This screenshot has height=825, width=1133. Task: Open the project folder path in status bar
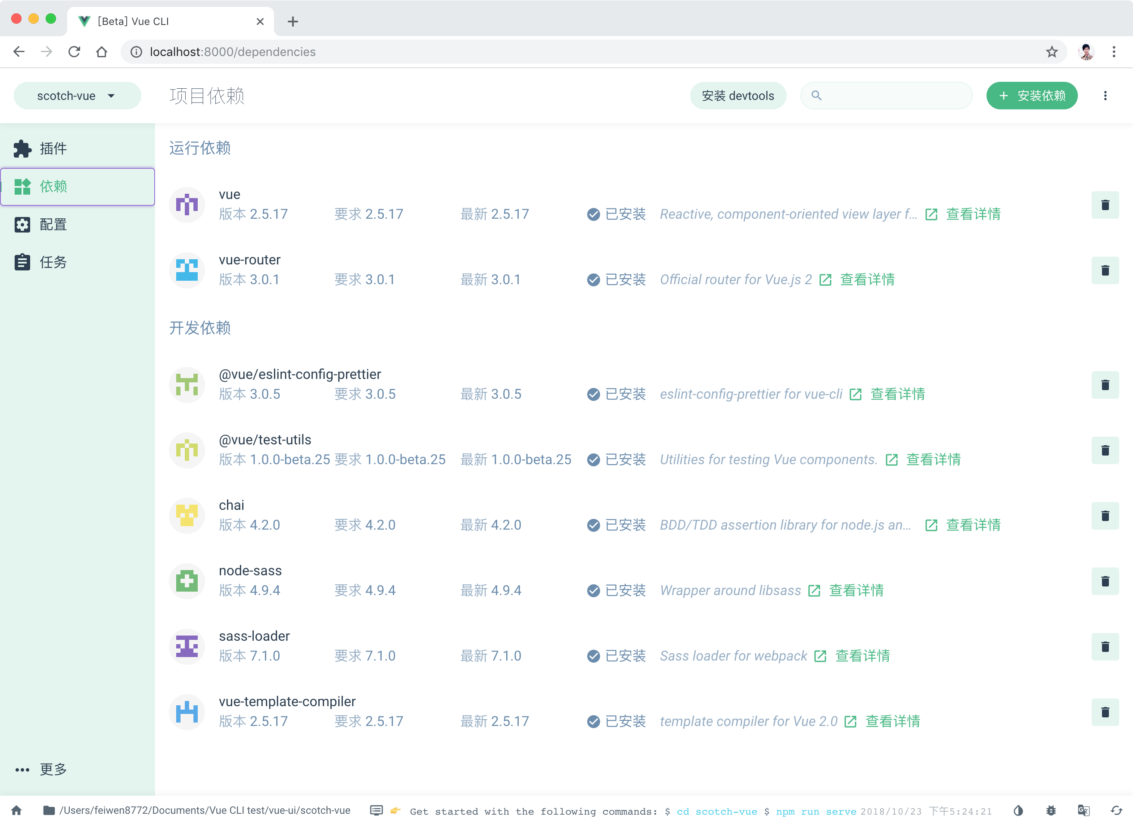[197, 810]
